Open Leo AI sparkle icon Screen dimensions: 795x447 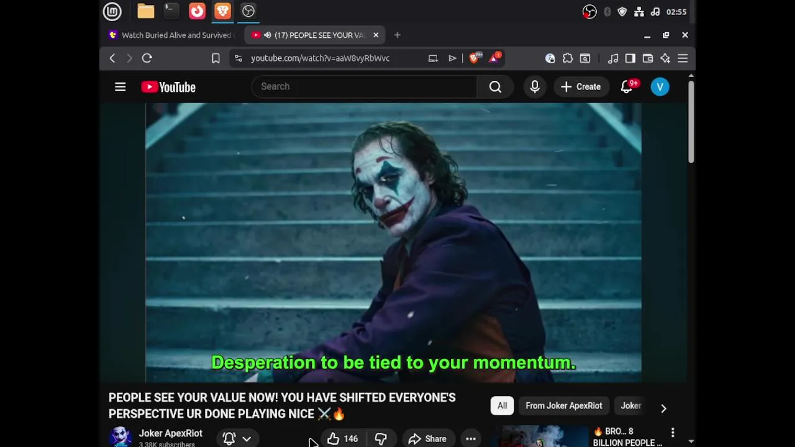(x=665, y=58)
